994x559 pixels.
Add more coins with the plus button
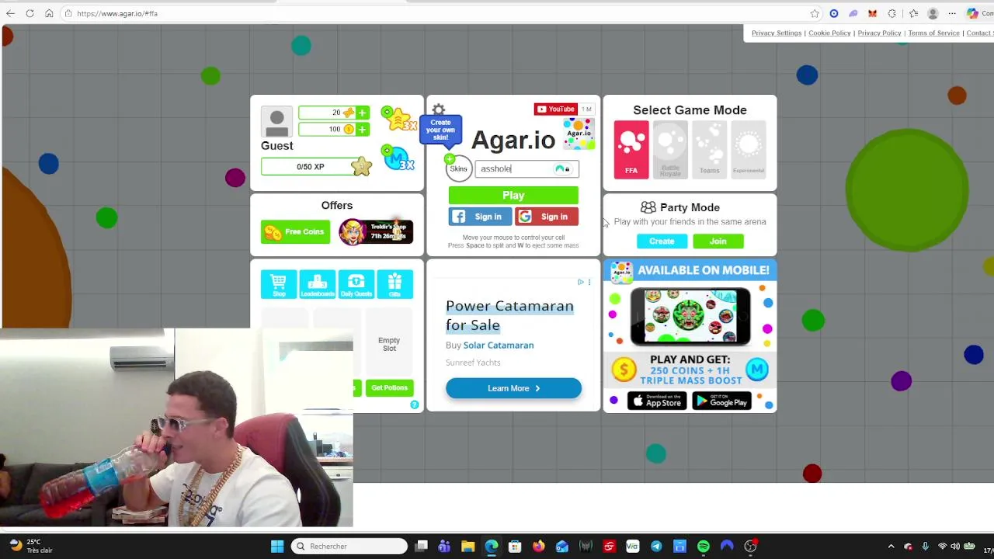pos(362,129)
